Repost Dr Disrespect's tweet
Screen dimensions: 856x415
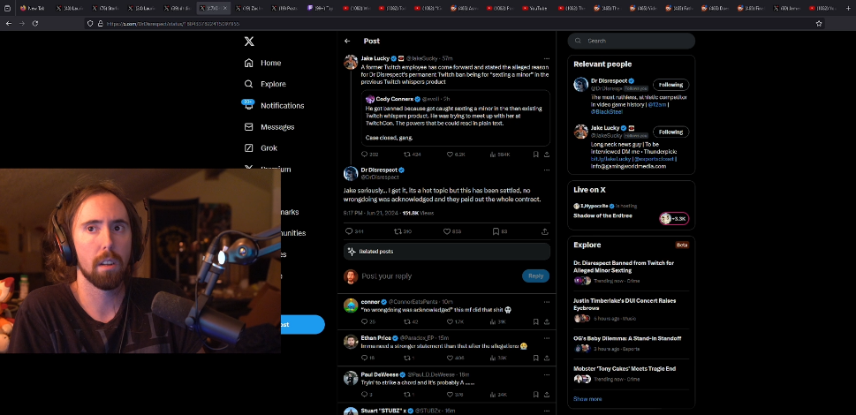(397, 231)
